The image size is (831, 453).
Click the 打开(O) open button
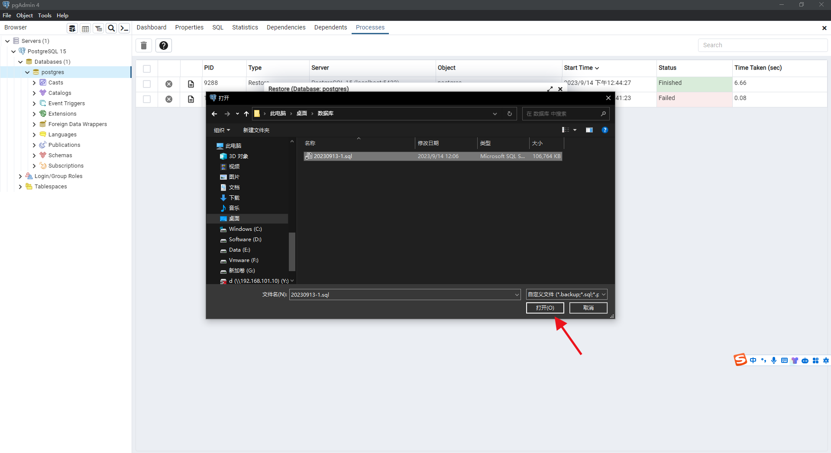coord(545,308)
